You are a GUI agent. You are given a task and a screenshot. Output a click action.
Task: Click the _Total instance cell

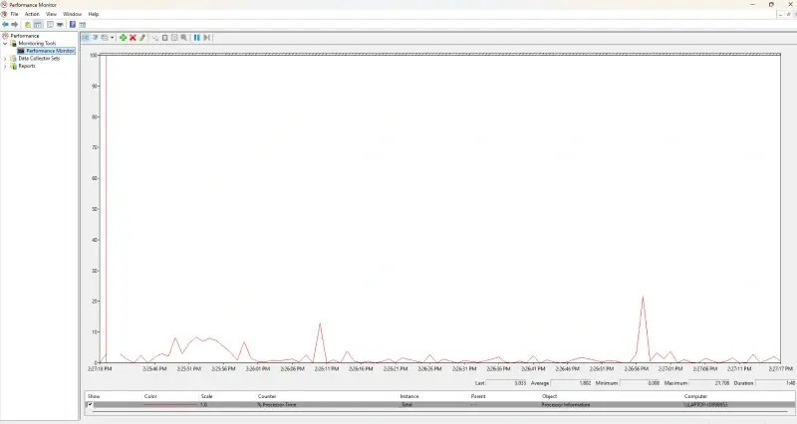pyautogui.click(x=406, y=405)
